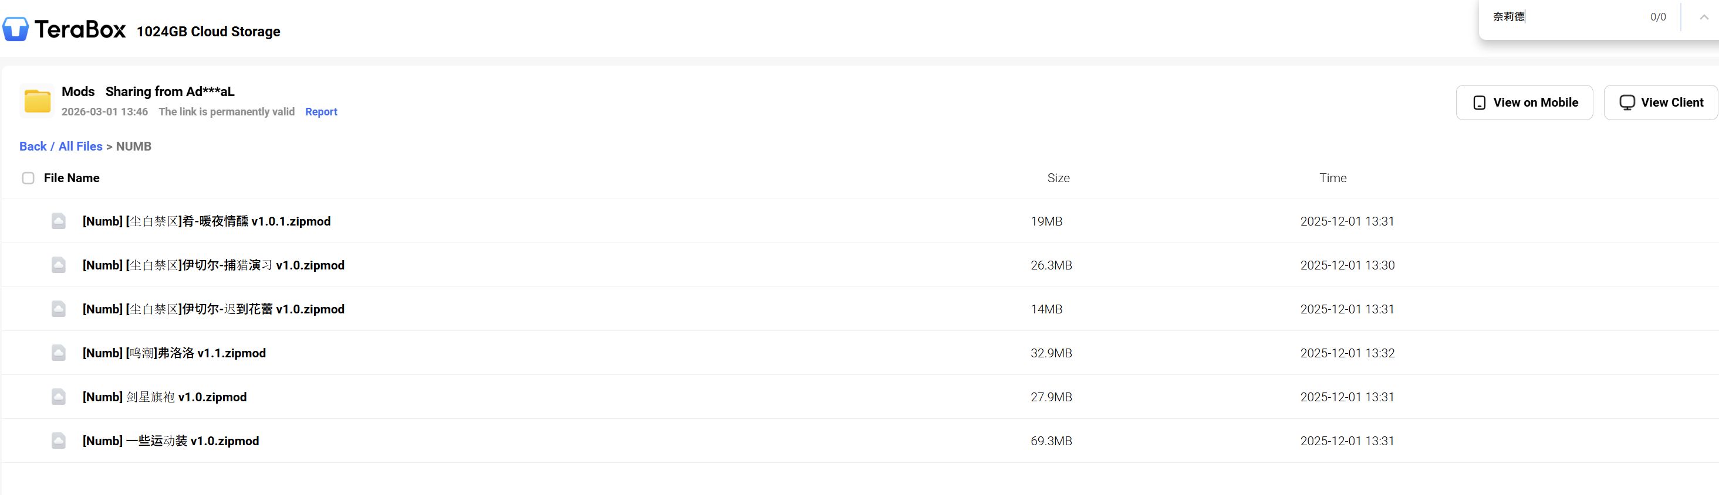
Task: Click file icon for 伊切尔-迟到花蕾 zipmod
Action: 59,309
